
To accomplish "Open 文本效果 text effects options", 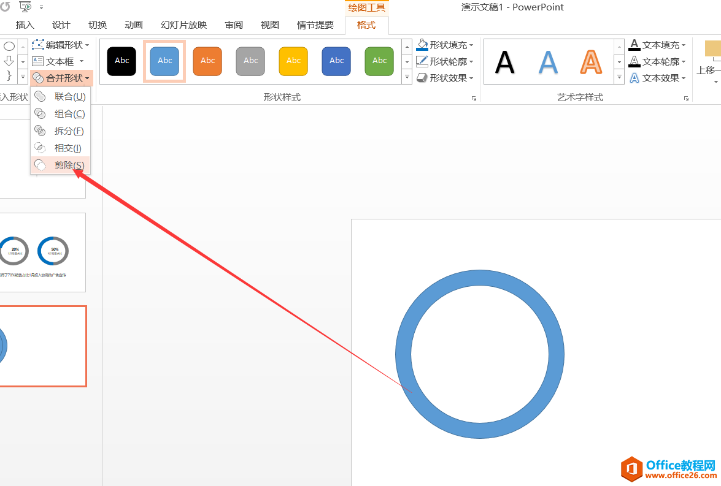I will [658, 78].
